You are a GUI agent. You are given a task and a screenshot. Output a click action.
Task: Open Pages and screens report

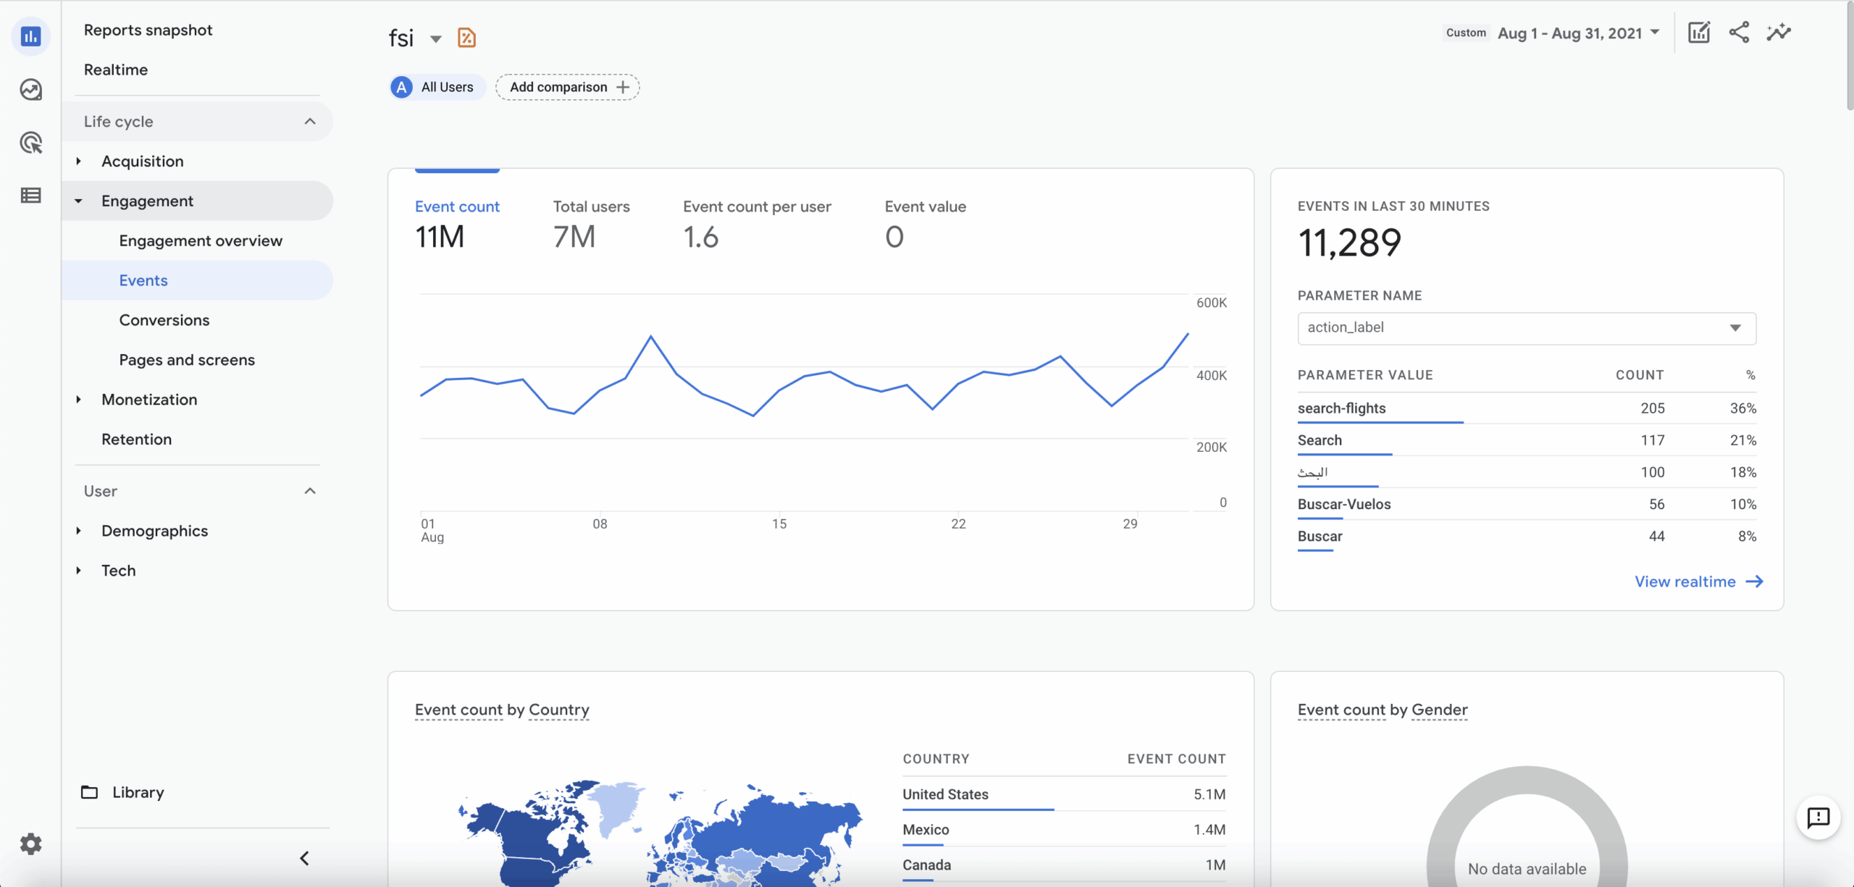click(187, 360)
